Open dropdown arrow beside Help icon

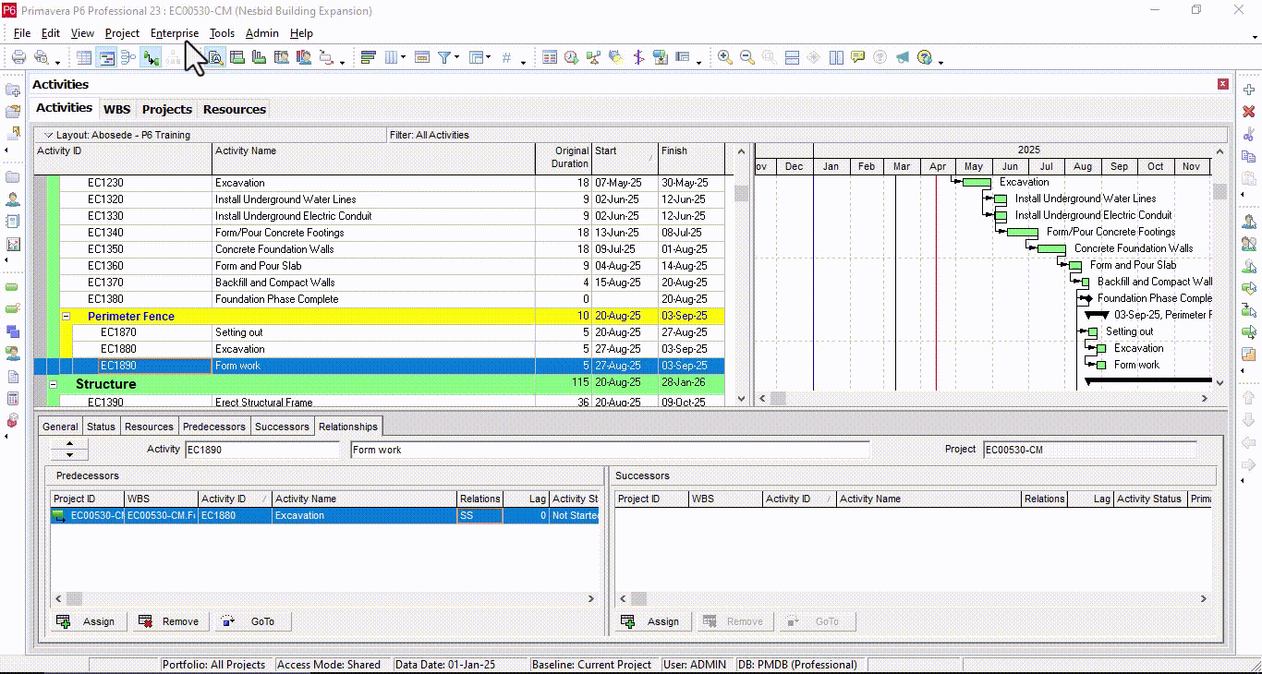[940, 62]
